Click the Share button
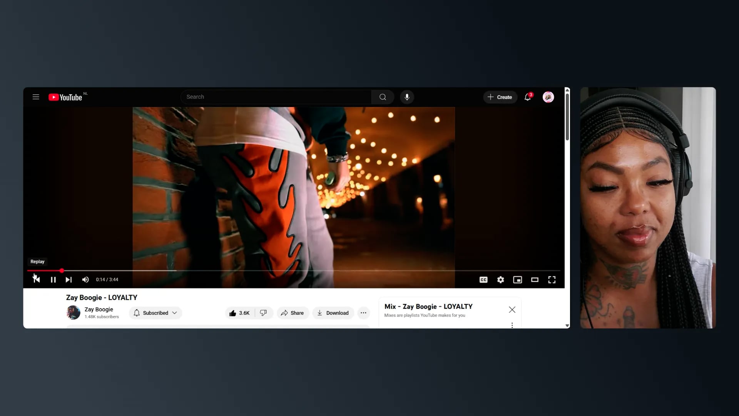The height and width of the screenshot is (416, 739). coord(293,313)
